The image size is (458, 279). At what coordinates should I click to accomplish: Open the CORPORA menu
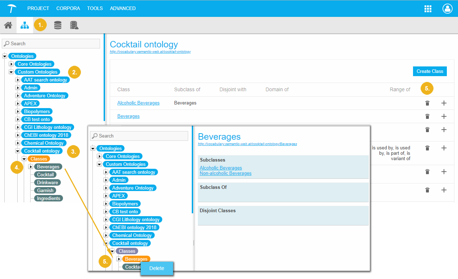pos(68,8)
